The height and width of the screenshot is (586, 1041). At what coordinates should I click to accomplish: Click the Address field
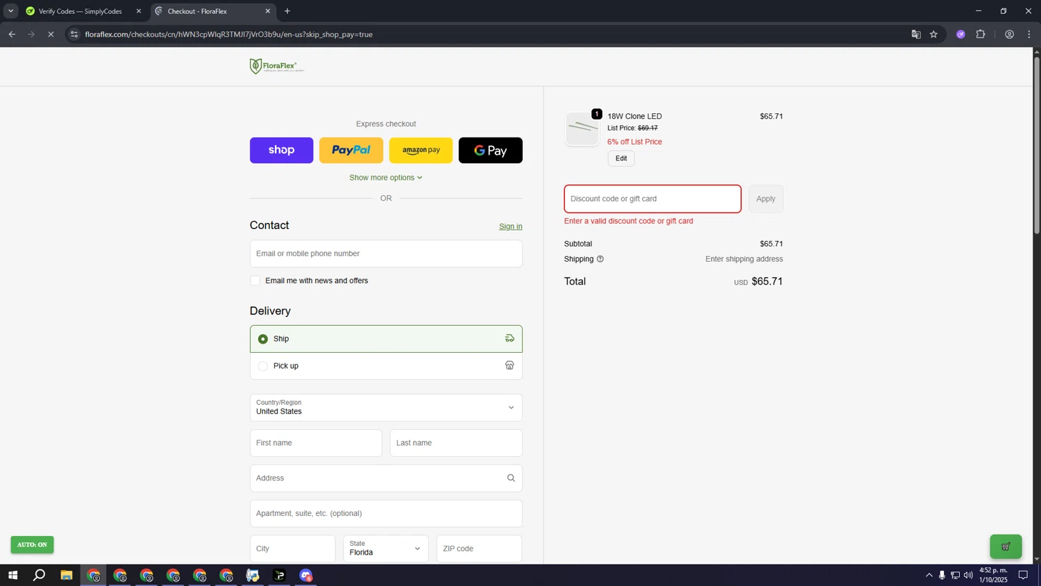(386, 478)
